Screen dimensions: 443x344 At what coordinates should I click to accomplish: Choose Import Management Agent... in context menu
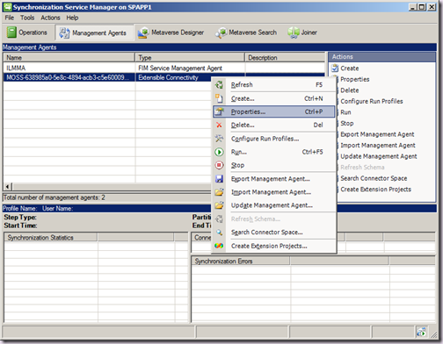coord(274,192)
